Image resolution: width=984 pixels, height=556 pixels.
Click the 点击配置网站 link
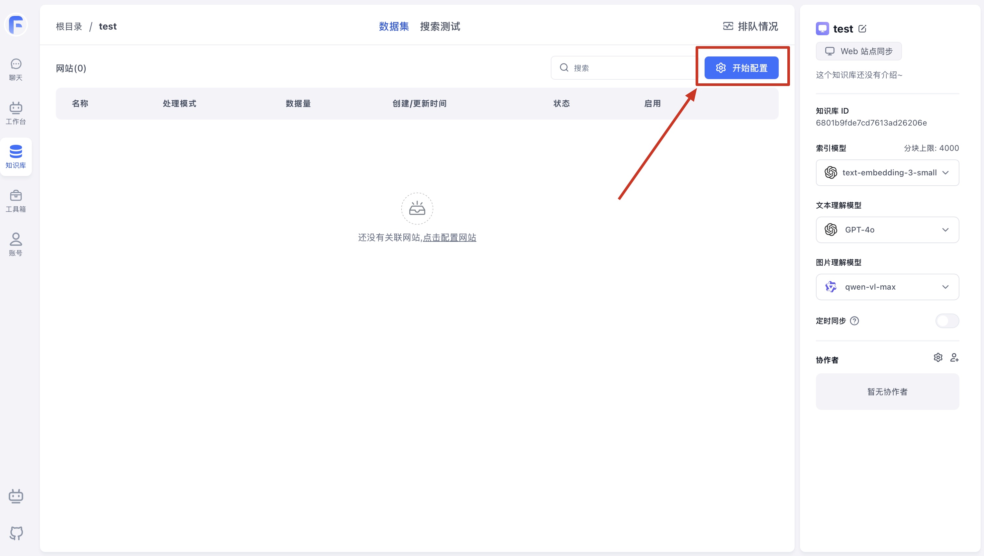click(449, 237)
